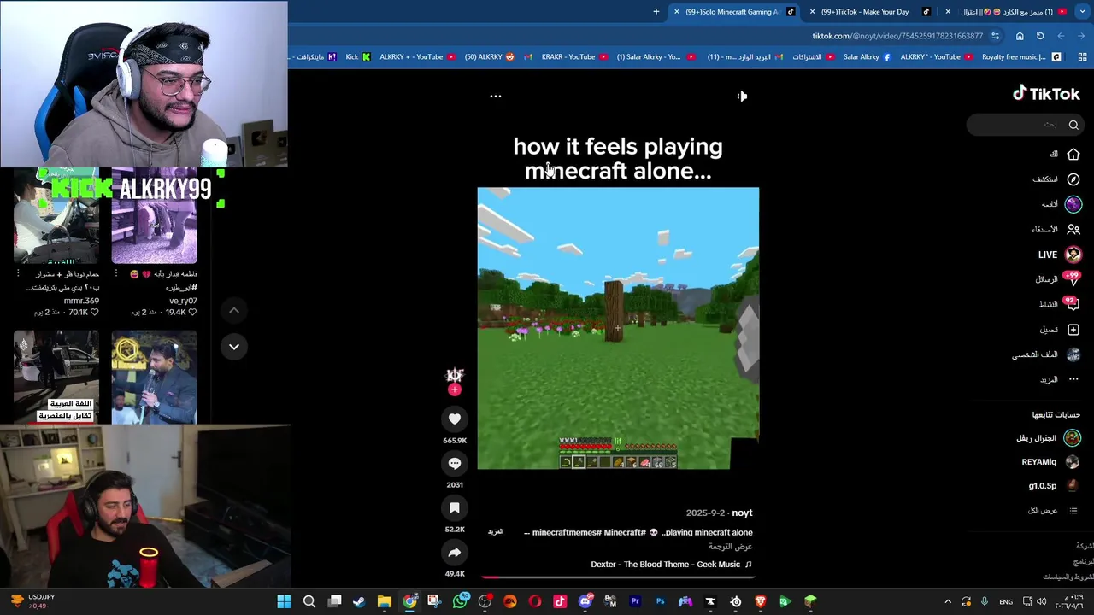Open Messages with the 99+ badge
This screenshot has height=615, width=1094.
point(1059,279)
